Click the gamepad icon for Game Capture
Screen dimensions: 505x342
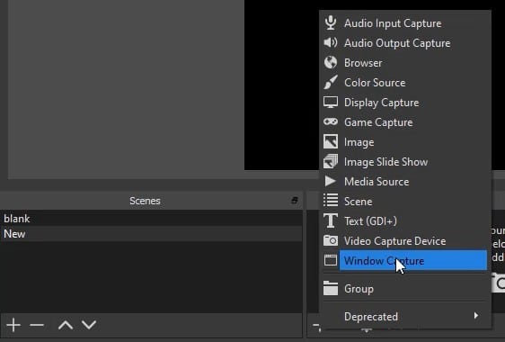pos(331,121)
